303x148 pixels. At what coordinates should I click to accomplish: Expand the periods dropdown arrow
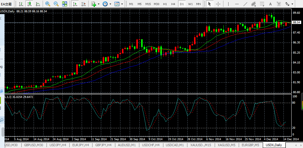[x=110, y=4]
